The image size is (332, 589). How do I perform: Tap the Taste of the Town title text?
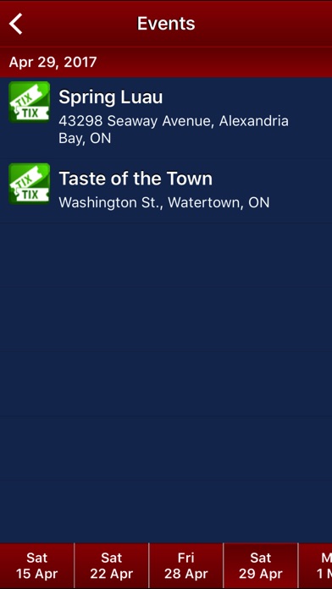click(136, 179)
